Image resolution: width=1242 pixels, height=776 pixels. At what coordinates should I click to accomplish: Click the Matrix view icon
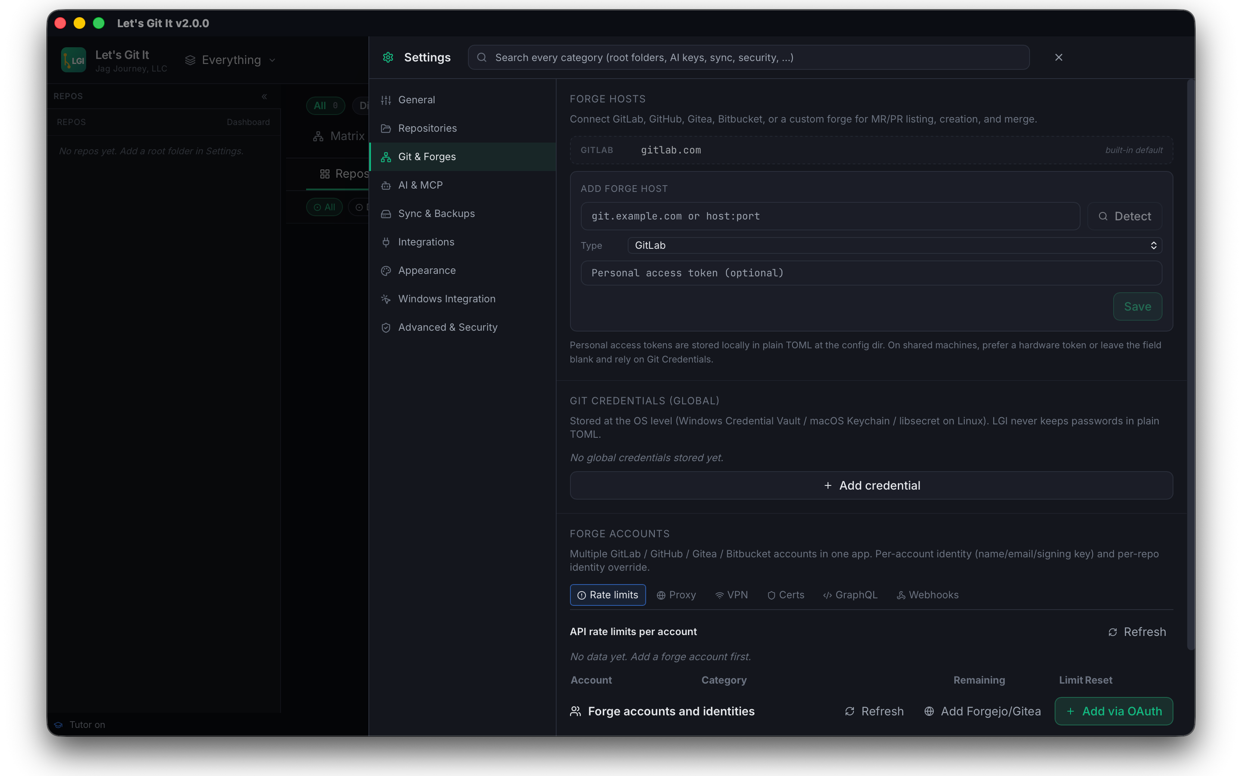tap(318, 136)
